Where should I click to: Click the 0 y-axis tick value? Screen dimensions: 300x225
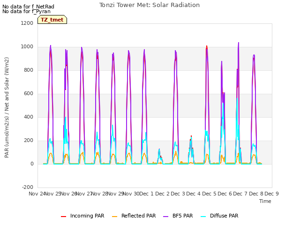32,164
